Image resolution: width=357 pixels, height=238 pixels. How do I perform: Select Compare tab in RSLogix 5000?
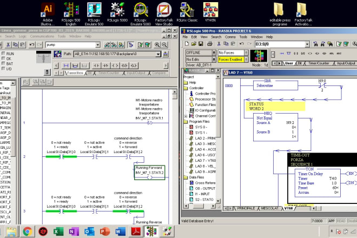(x=159, y=73)
